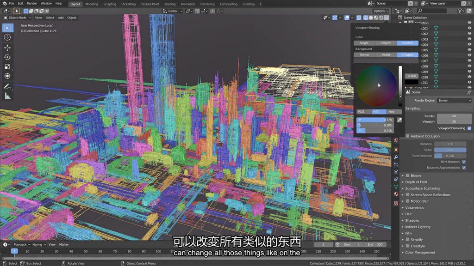474x266 pixels.
Task: Switch to the Shading workspace tab
Action: [x=170, y=4]
